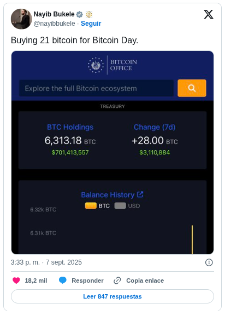Click the gold affiliate badge icon
This screenshot has height=315, width=225.
[x=89, y=14]
